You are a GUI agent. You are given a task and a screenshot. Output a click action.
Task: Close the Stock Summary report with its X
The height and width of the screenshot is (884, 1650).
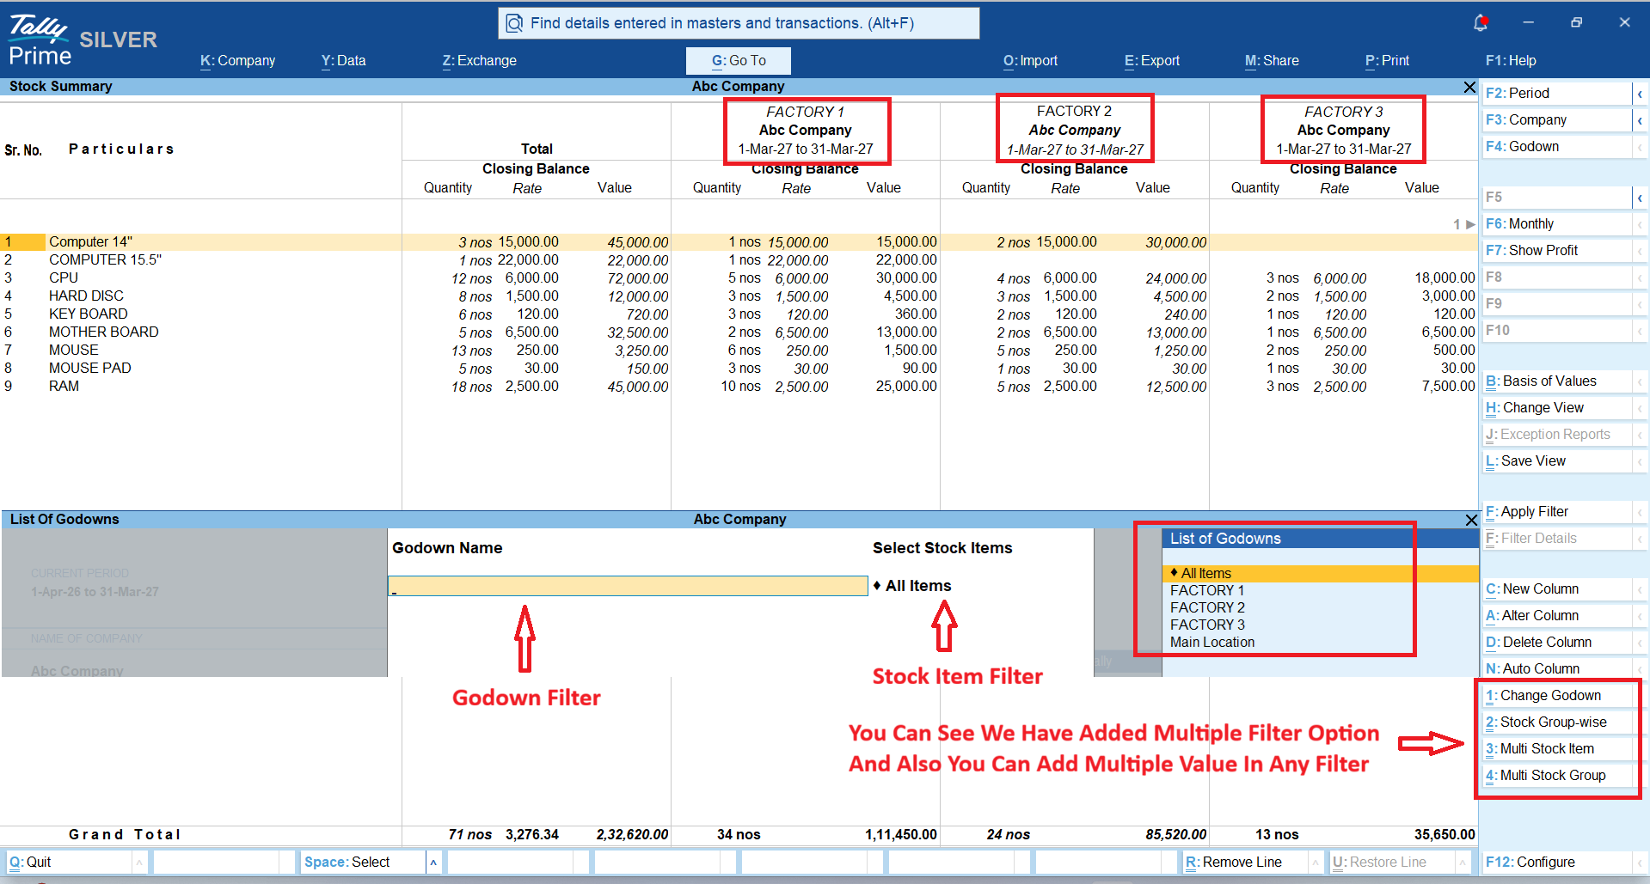point(1469,87)
